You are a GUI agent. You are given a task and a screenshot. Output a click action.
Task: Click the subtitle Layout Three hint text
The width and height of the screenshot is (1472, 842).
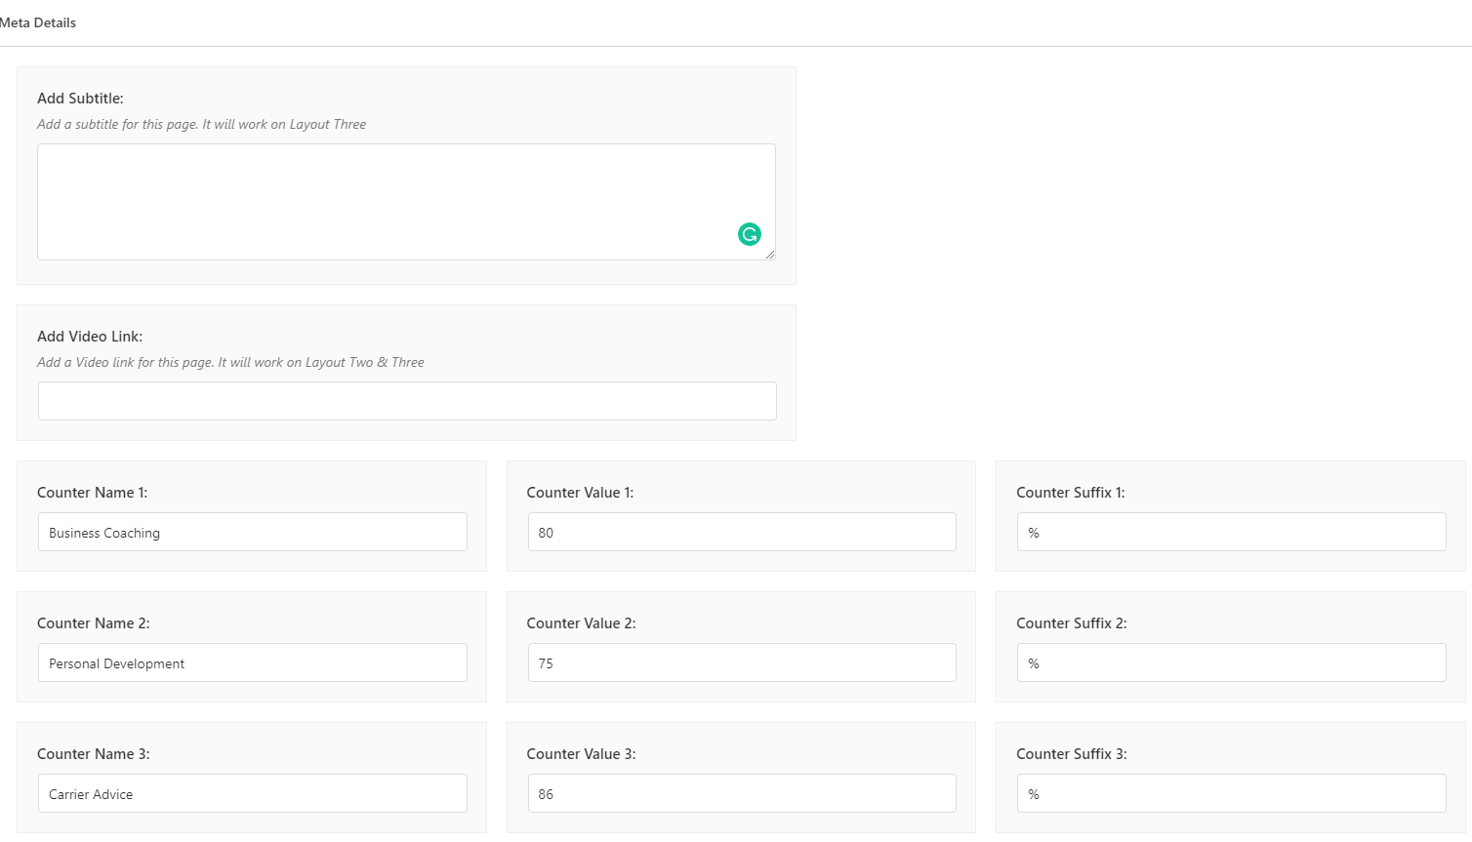201,124
